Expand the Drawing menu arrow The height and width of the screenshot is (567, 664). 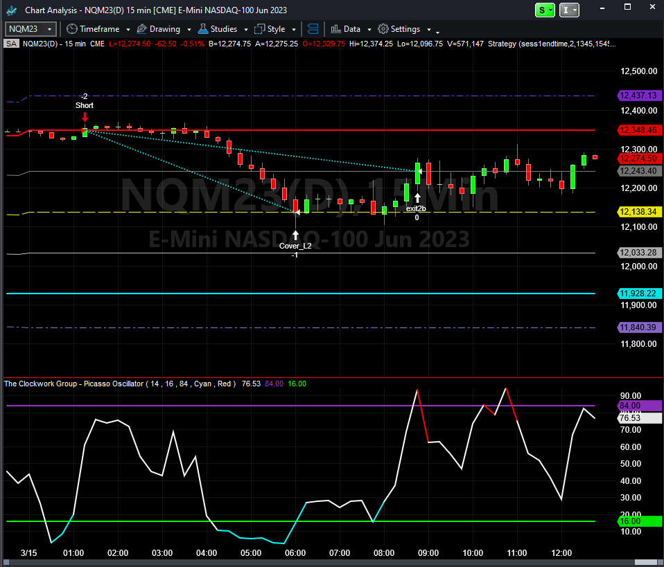click(x=189, y=30)
